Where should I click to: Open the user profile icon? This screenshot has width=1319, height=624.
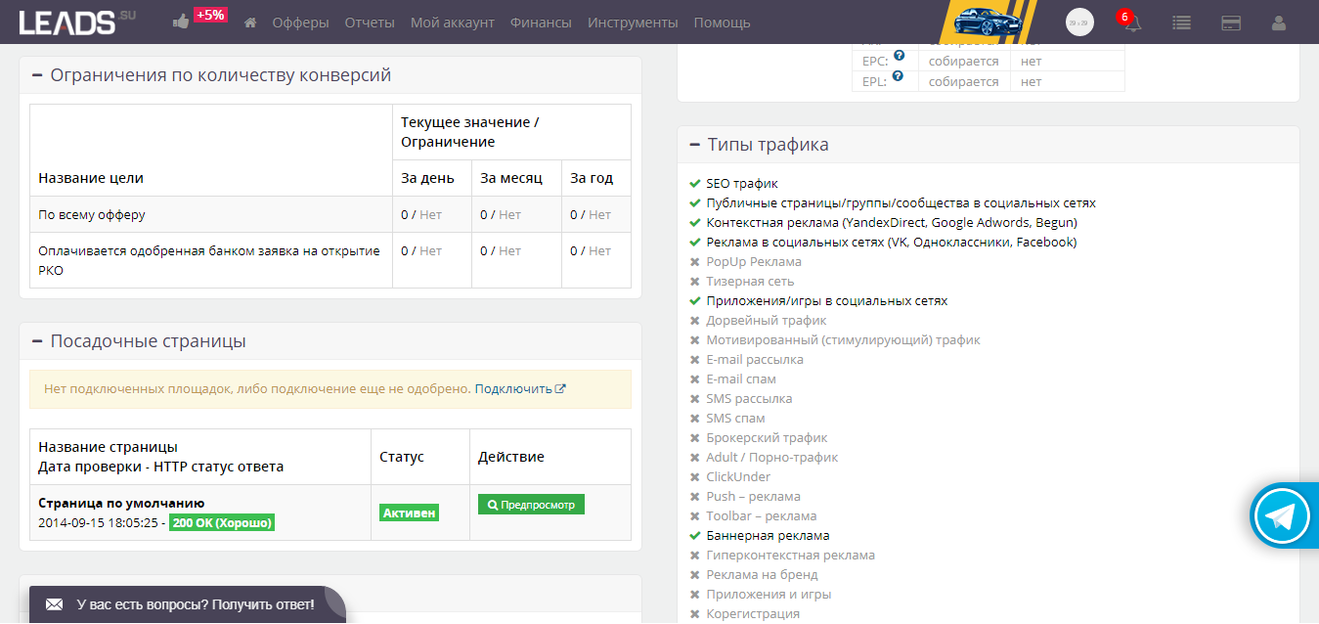[1279, 22]
